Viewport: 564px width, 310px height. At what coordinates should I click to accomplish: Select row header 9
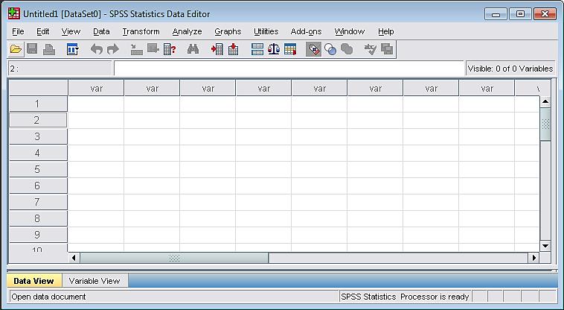click(38, 235)
